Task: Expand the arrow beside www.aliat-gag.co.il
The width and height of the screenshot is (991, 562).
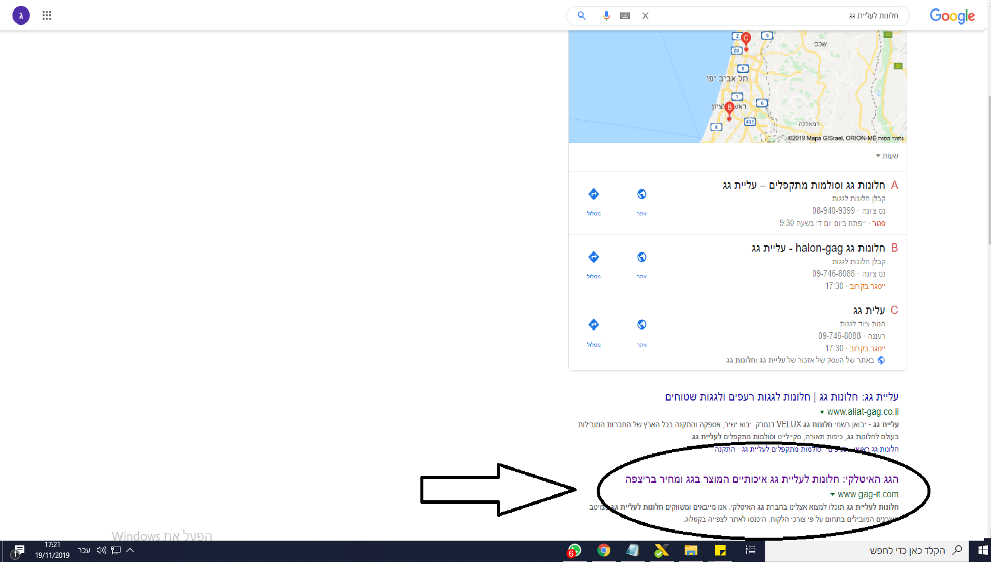Action: tap(822, 412)
